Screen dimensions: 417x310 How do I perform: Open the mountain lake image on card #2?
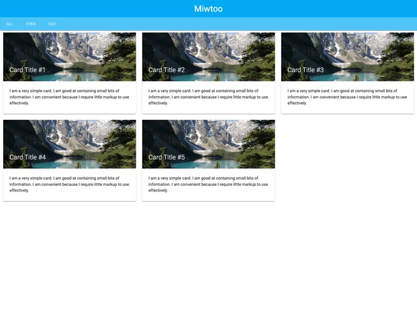tap(208, 50)
